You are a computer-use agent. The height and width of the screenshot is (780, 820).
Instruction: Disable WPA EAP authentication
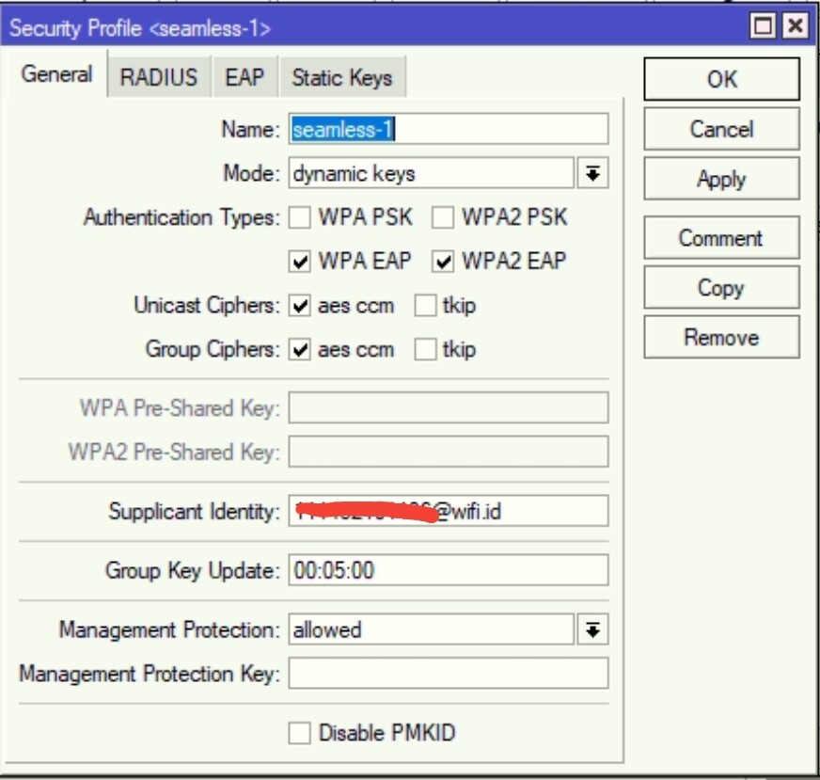tap(301, 262)
